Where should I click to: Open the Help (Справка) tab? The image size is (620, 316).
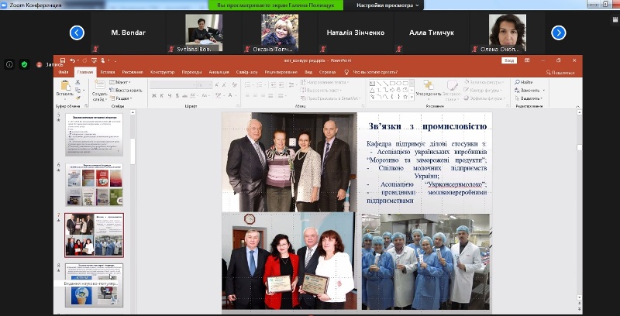[x=327, y=72]
